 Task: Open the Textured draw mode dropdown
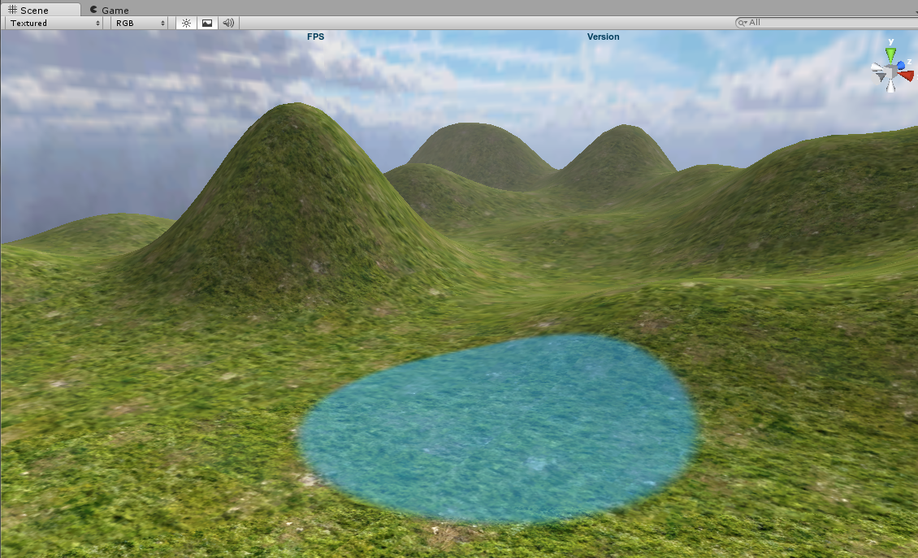coord(55,23)
